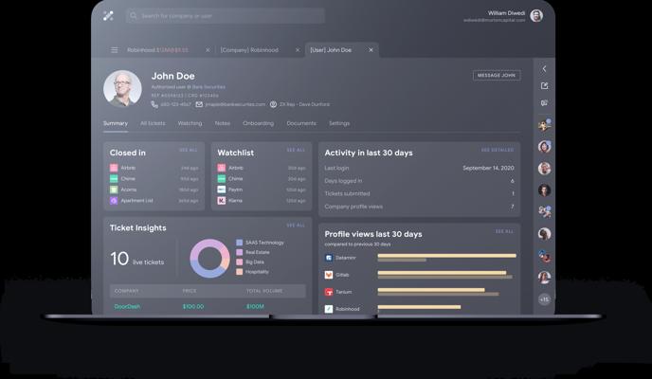Select the SAAS Technology legend color swatch

coord(240,243)
